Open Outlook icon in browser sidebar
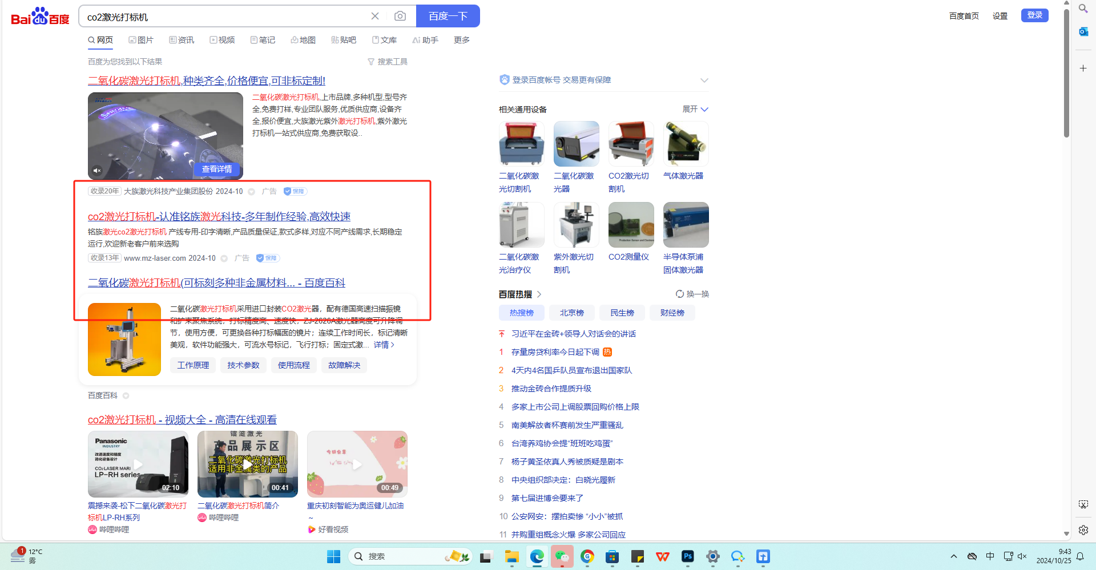Image resolution: width=1096 pixels, height=570 pixels. click(x=1083, y=31)
